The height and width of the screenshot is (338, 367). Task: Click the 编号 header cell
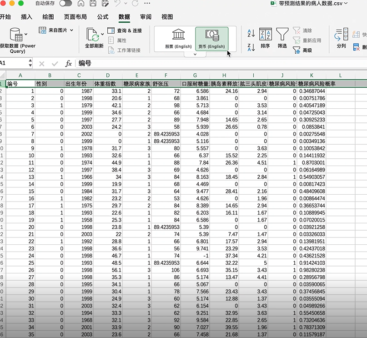20,84
